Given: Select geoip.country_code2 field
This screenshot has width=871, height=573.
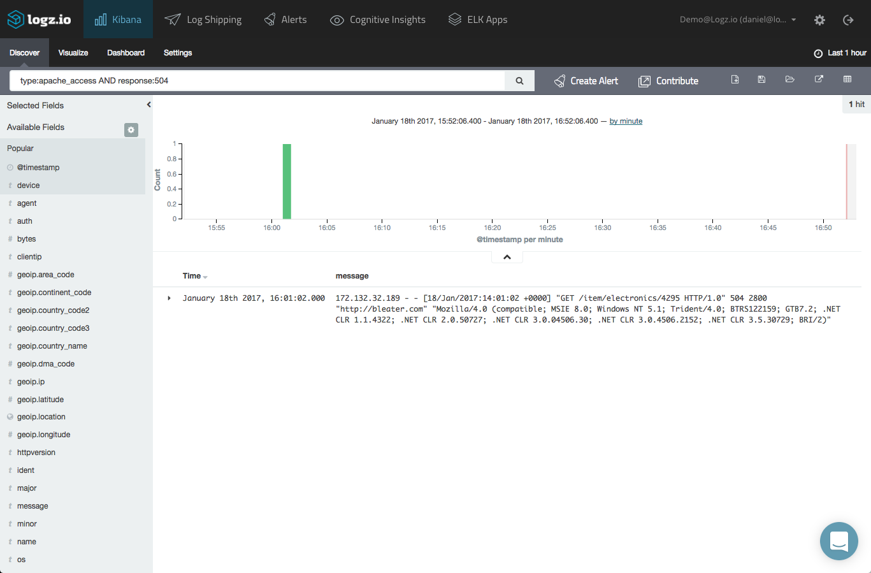Looking at the screenshot, I should [x=54, y=310].
